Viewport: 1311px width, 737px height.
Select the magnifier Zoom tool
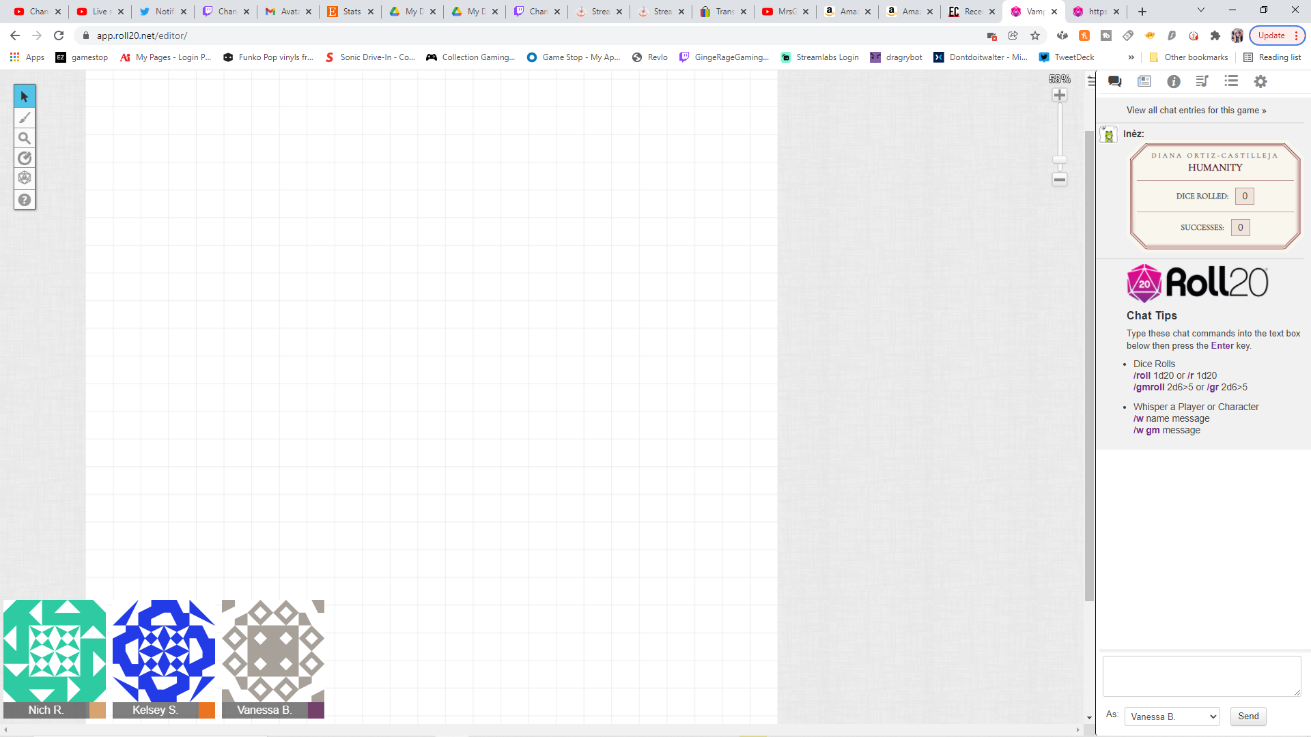coord(25,138)
